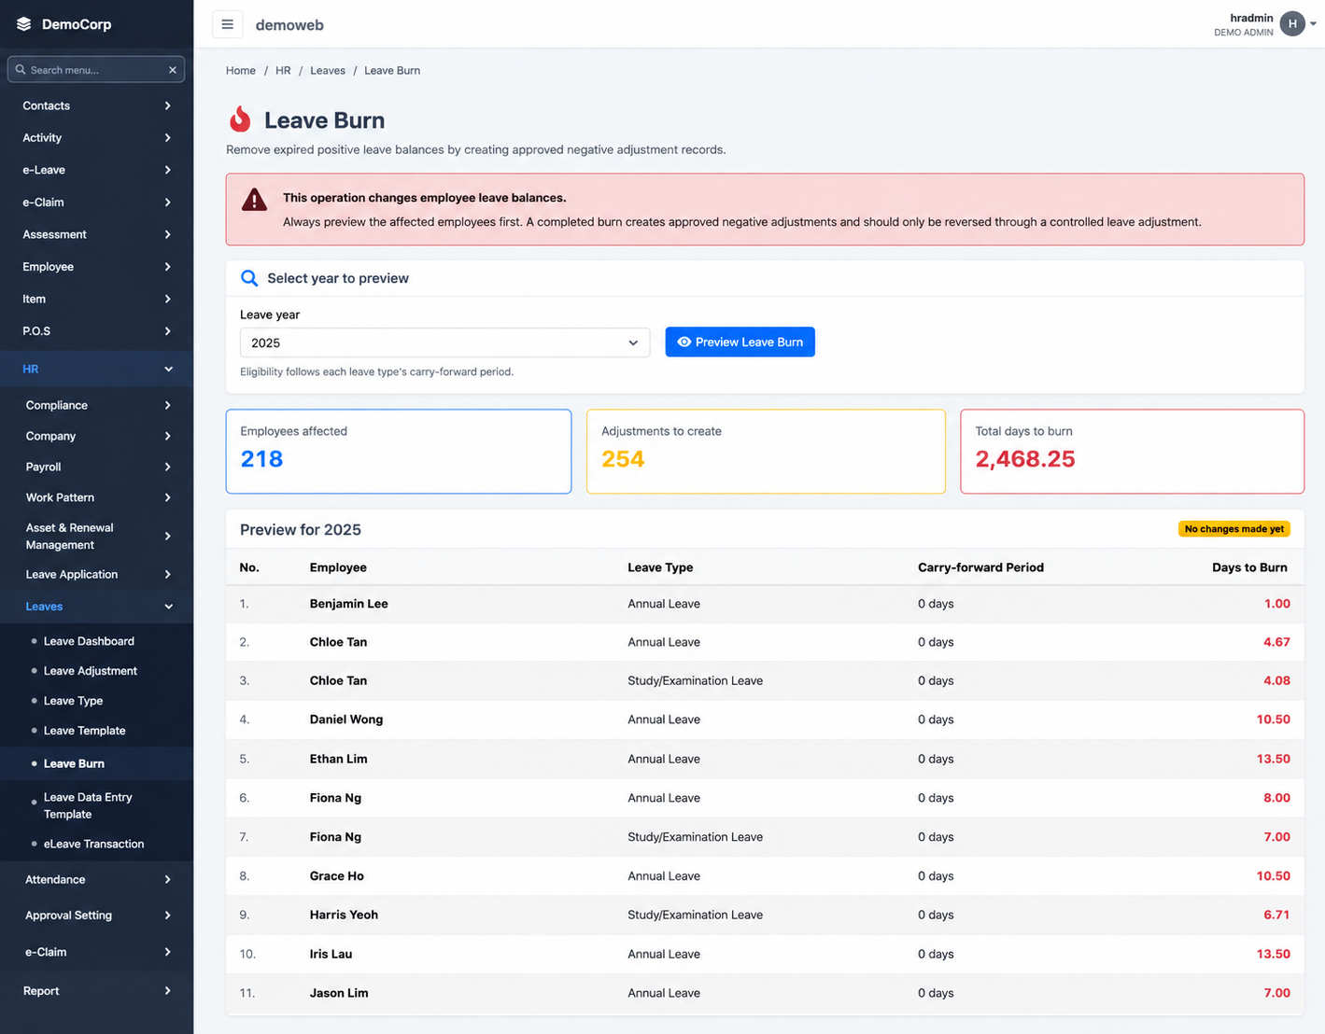Click Ethan Lim employee name
Image resolution: width=1325 pixels, height=1034 pixels.
tap(339, 759)
